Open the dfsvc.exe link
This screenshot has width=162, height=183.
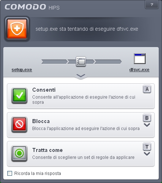(x=139, y=70)
